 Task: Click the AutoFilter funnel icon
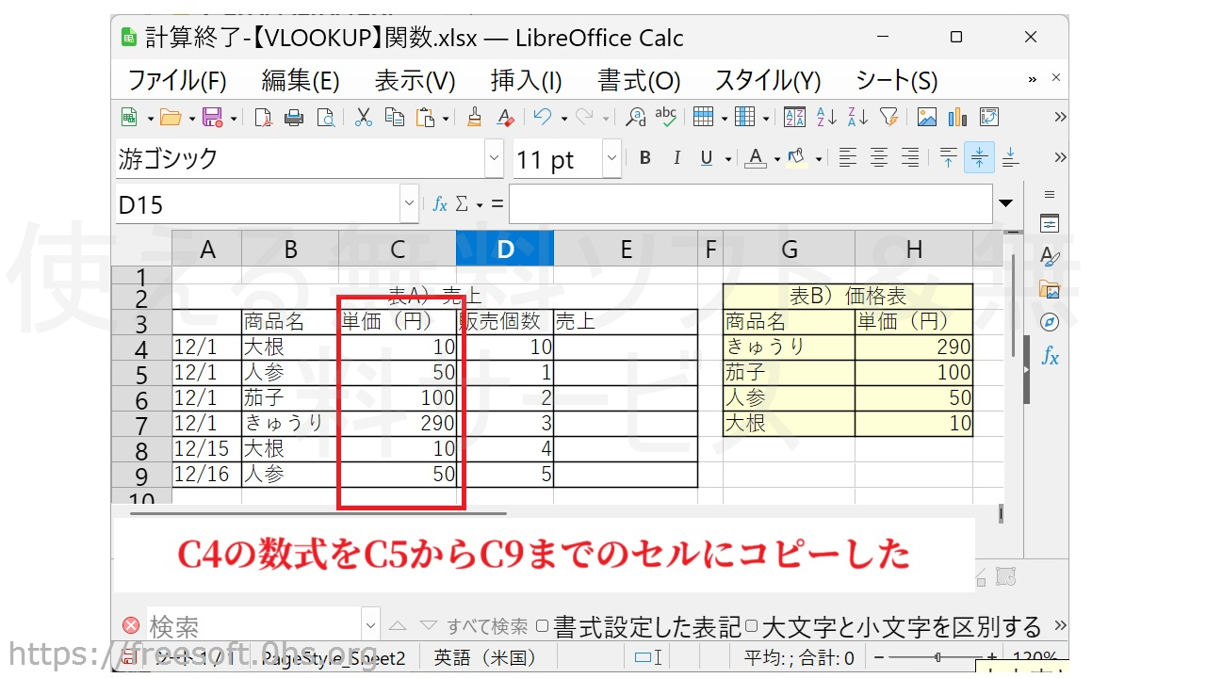888,118
